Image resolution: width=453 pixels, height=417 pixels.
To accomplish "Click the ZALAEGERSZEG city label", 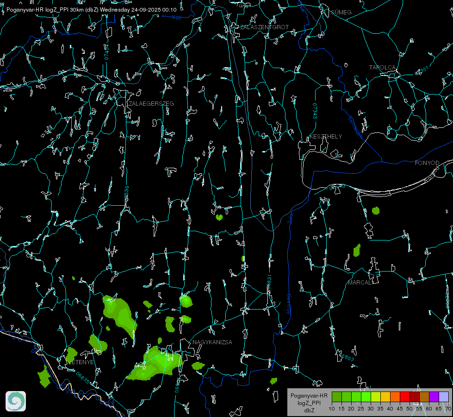I will point(151,104).
